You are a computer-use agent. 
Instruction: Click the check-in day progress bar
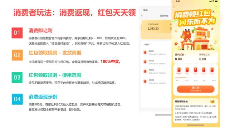(195, 78)
